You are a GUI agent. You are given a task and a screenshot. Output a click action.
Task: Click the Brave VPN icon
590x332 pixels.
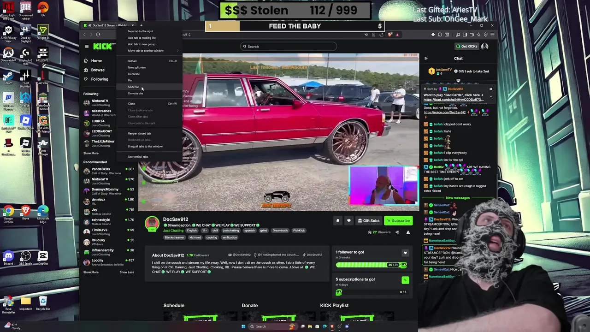pyautogui.click(x=485, y=35)
